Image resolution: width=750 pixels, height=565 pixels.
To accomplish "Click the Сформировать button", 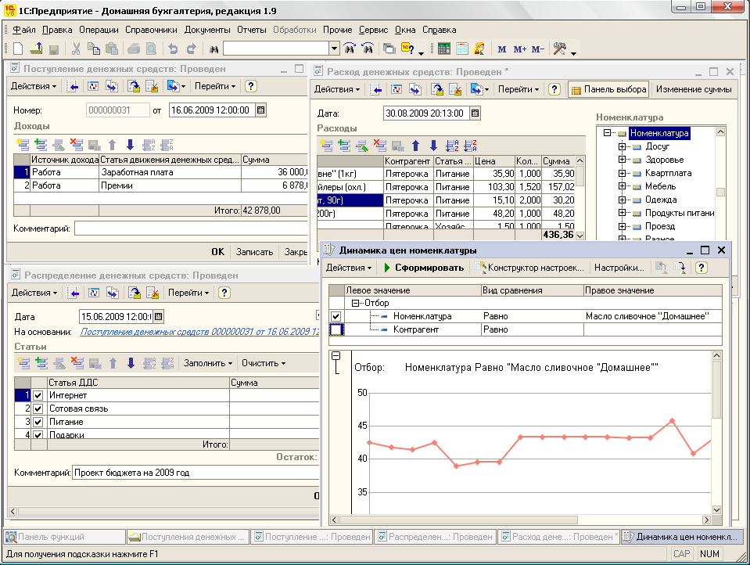I will pos(424,268).
